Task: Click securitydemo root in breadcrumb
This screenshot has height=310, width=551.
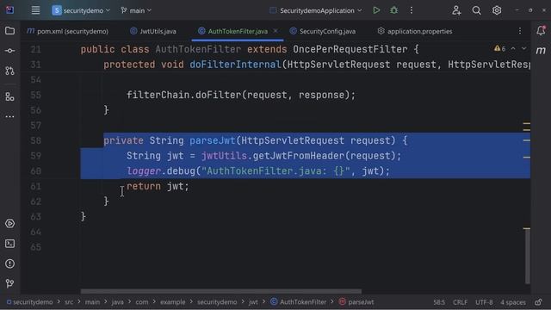Action: 30,302
